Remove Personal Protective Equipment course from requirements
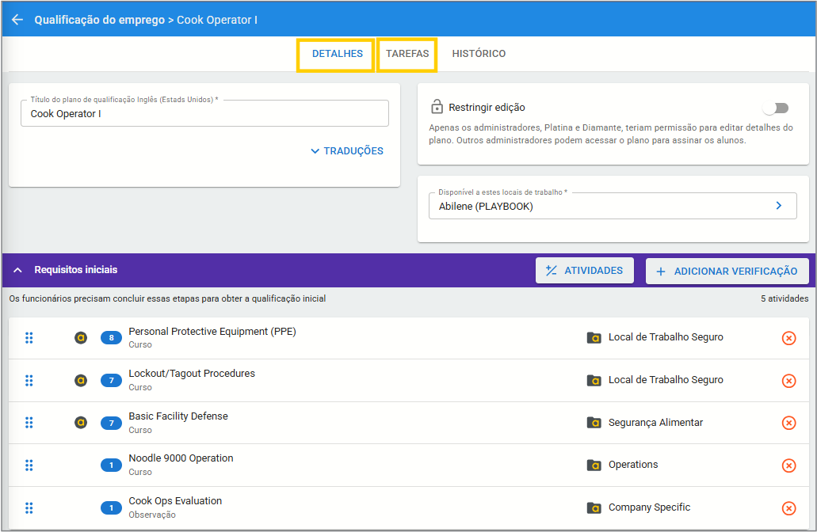 (788, 338)
